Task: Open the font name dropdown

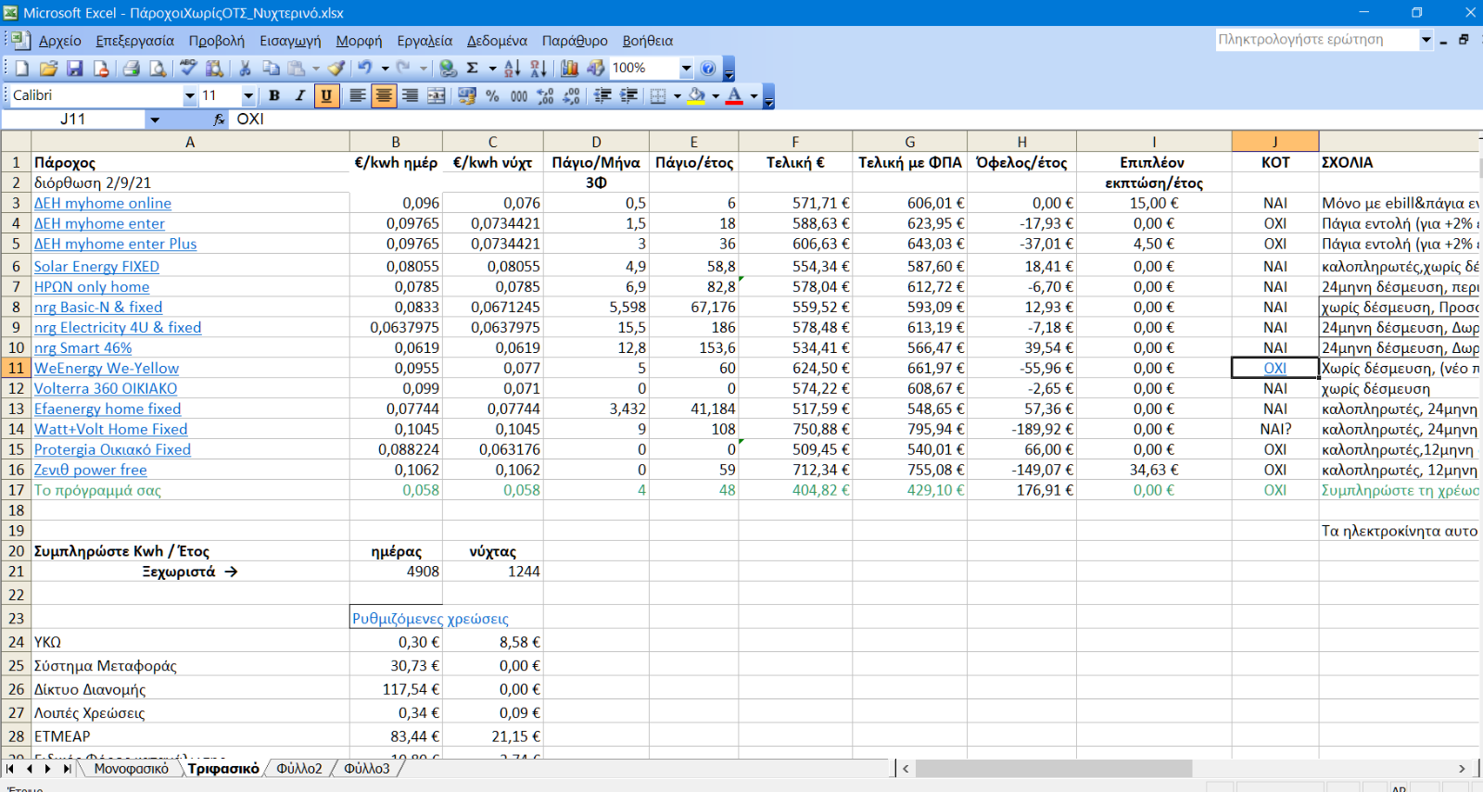Action: [189, 95]
